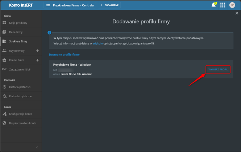Click the Konfiguracja konta wrench icon

(4, 114)
